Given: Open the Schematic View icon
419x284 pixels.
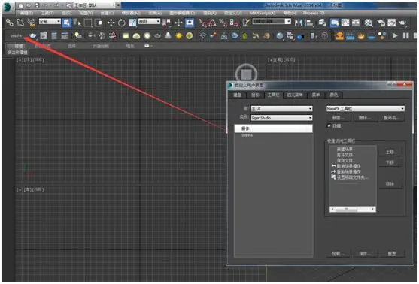Looking at the screenshot, I should point(356,23).
